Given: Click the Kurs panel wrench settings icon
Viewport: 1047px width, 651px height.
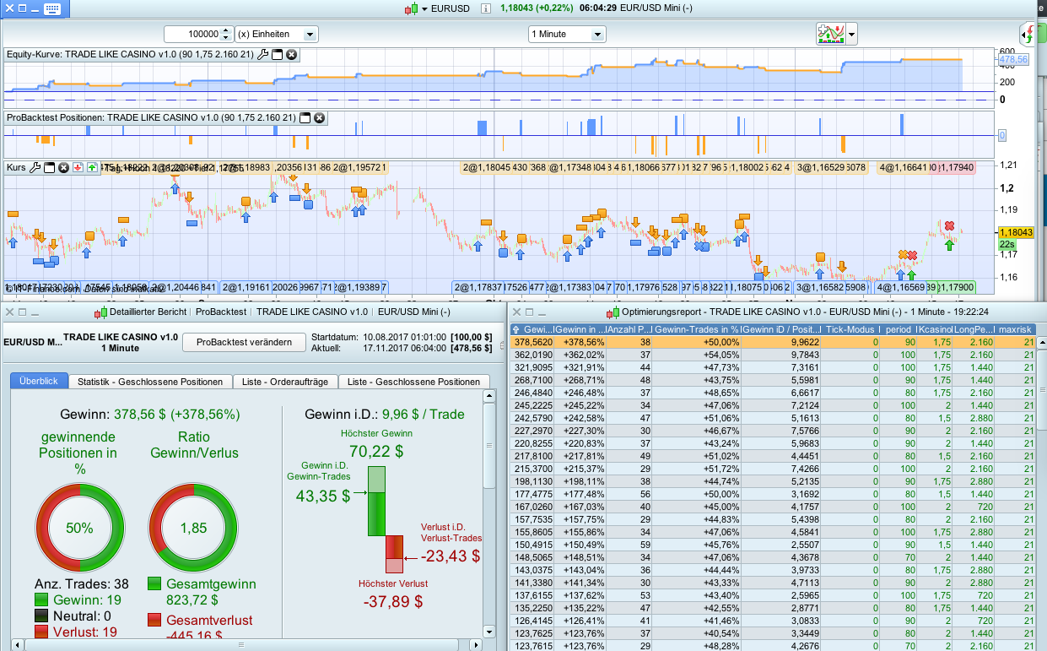Looking at the screenshot, I should [35, 168].
